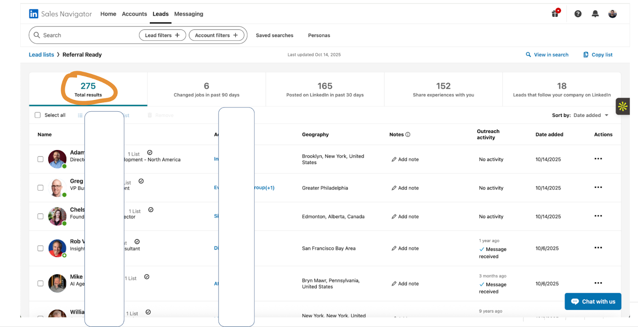Open Greg's profile photo
Viewport: 638px width, 327px height.
[x=57, y=188]
